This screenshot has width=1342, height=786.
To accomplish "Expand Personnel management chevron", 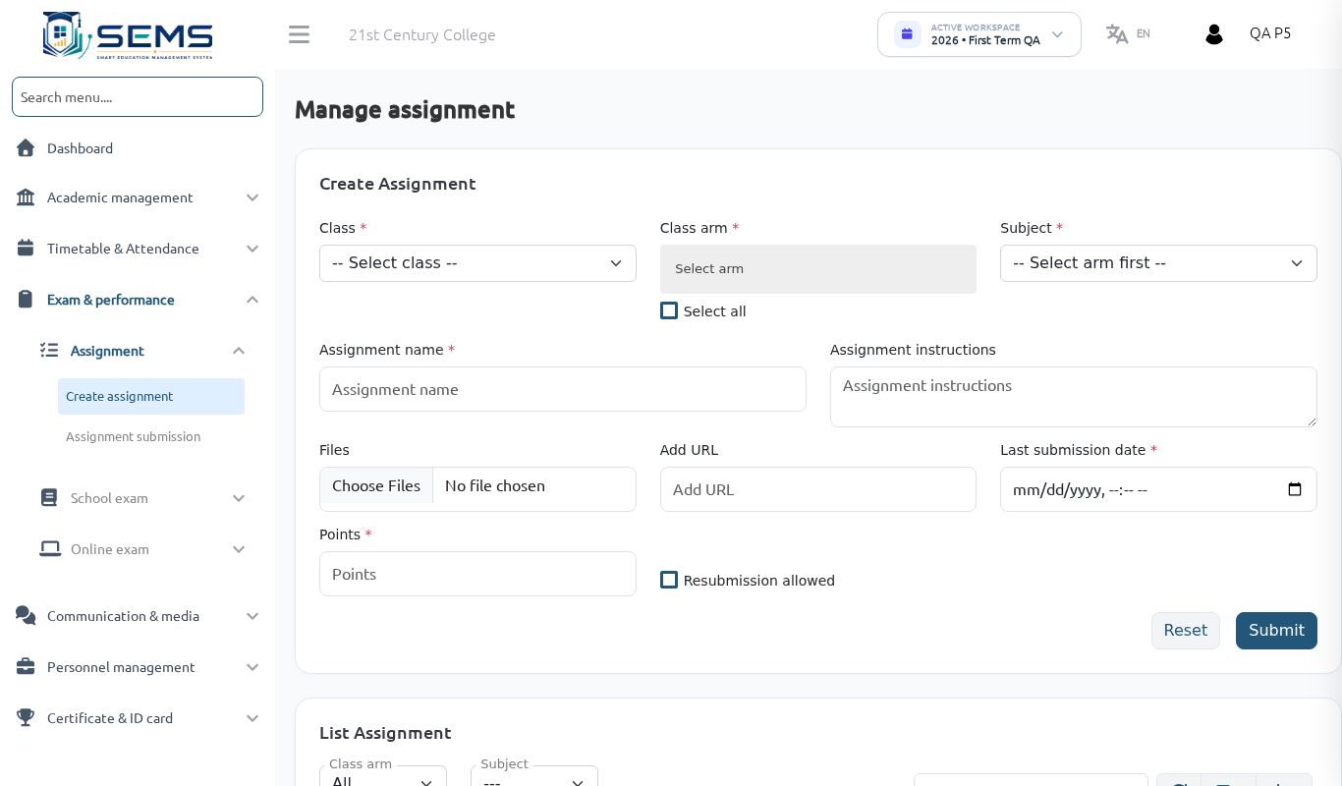I will click(252, 667).
